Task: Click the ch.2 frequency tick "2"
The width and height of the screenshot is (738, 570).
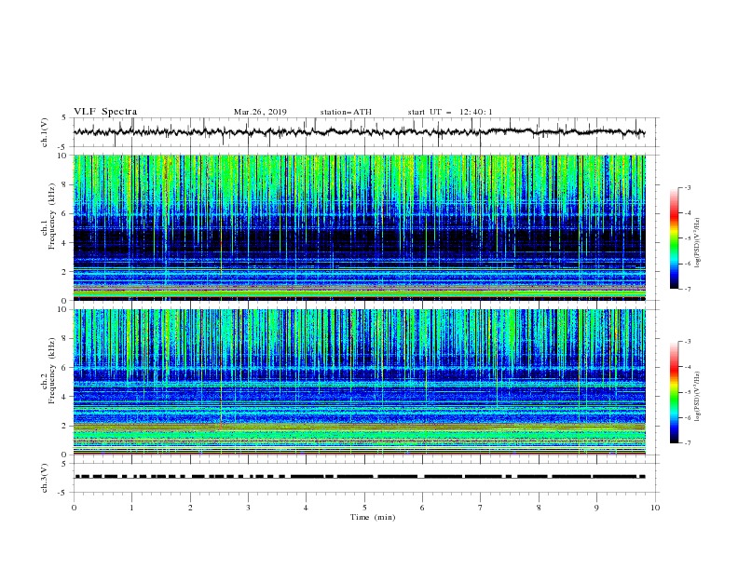Action: (65, 426)
